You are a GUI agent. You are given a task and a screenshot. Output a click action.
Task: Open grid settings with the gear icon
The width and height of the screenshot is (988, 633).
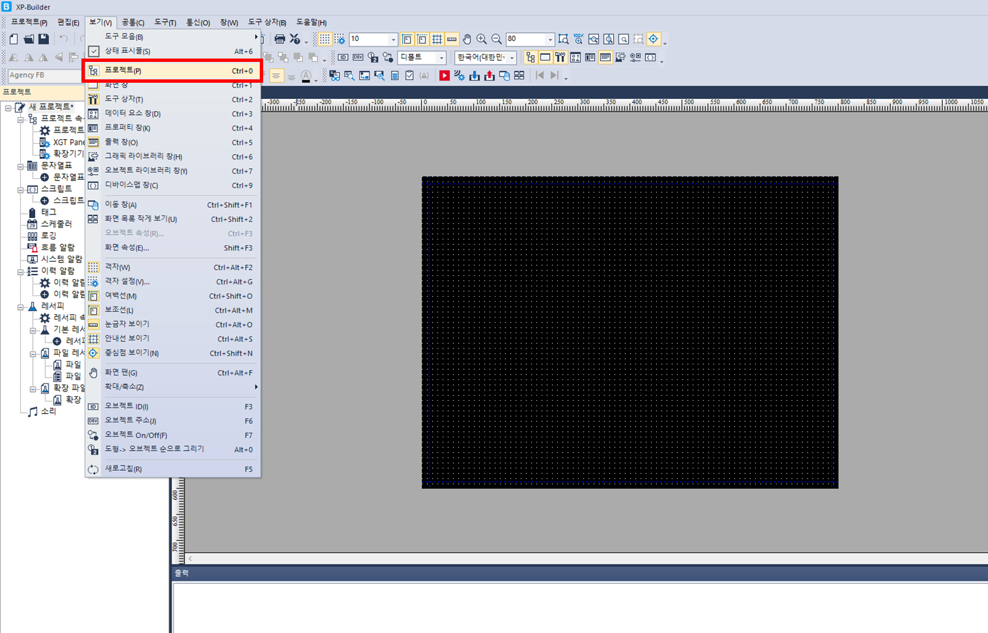(340, 39)
